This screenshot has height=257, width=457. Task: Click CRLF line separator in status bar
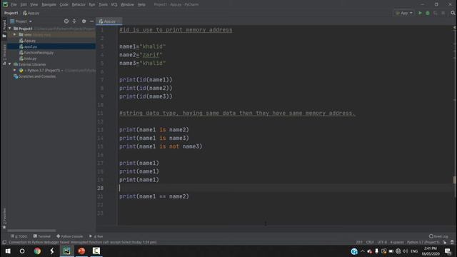point(370,242)
